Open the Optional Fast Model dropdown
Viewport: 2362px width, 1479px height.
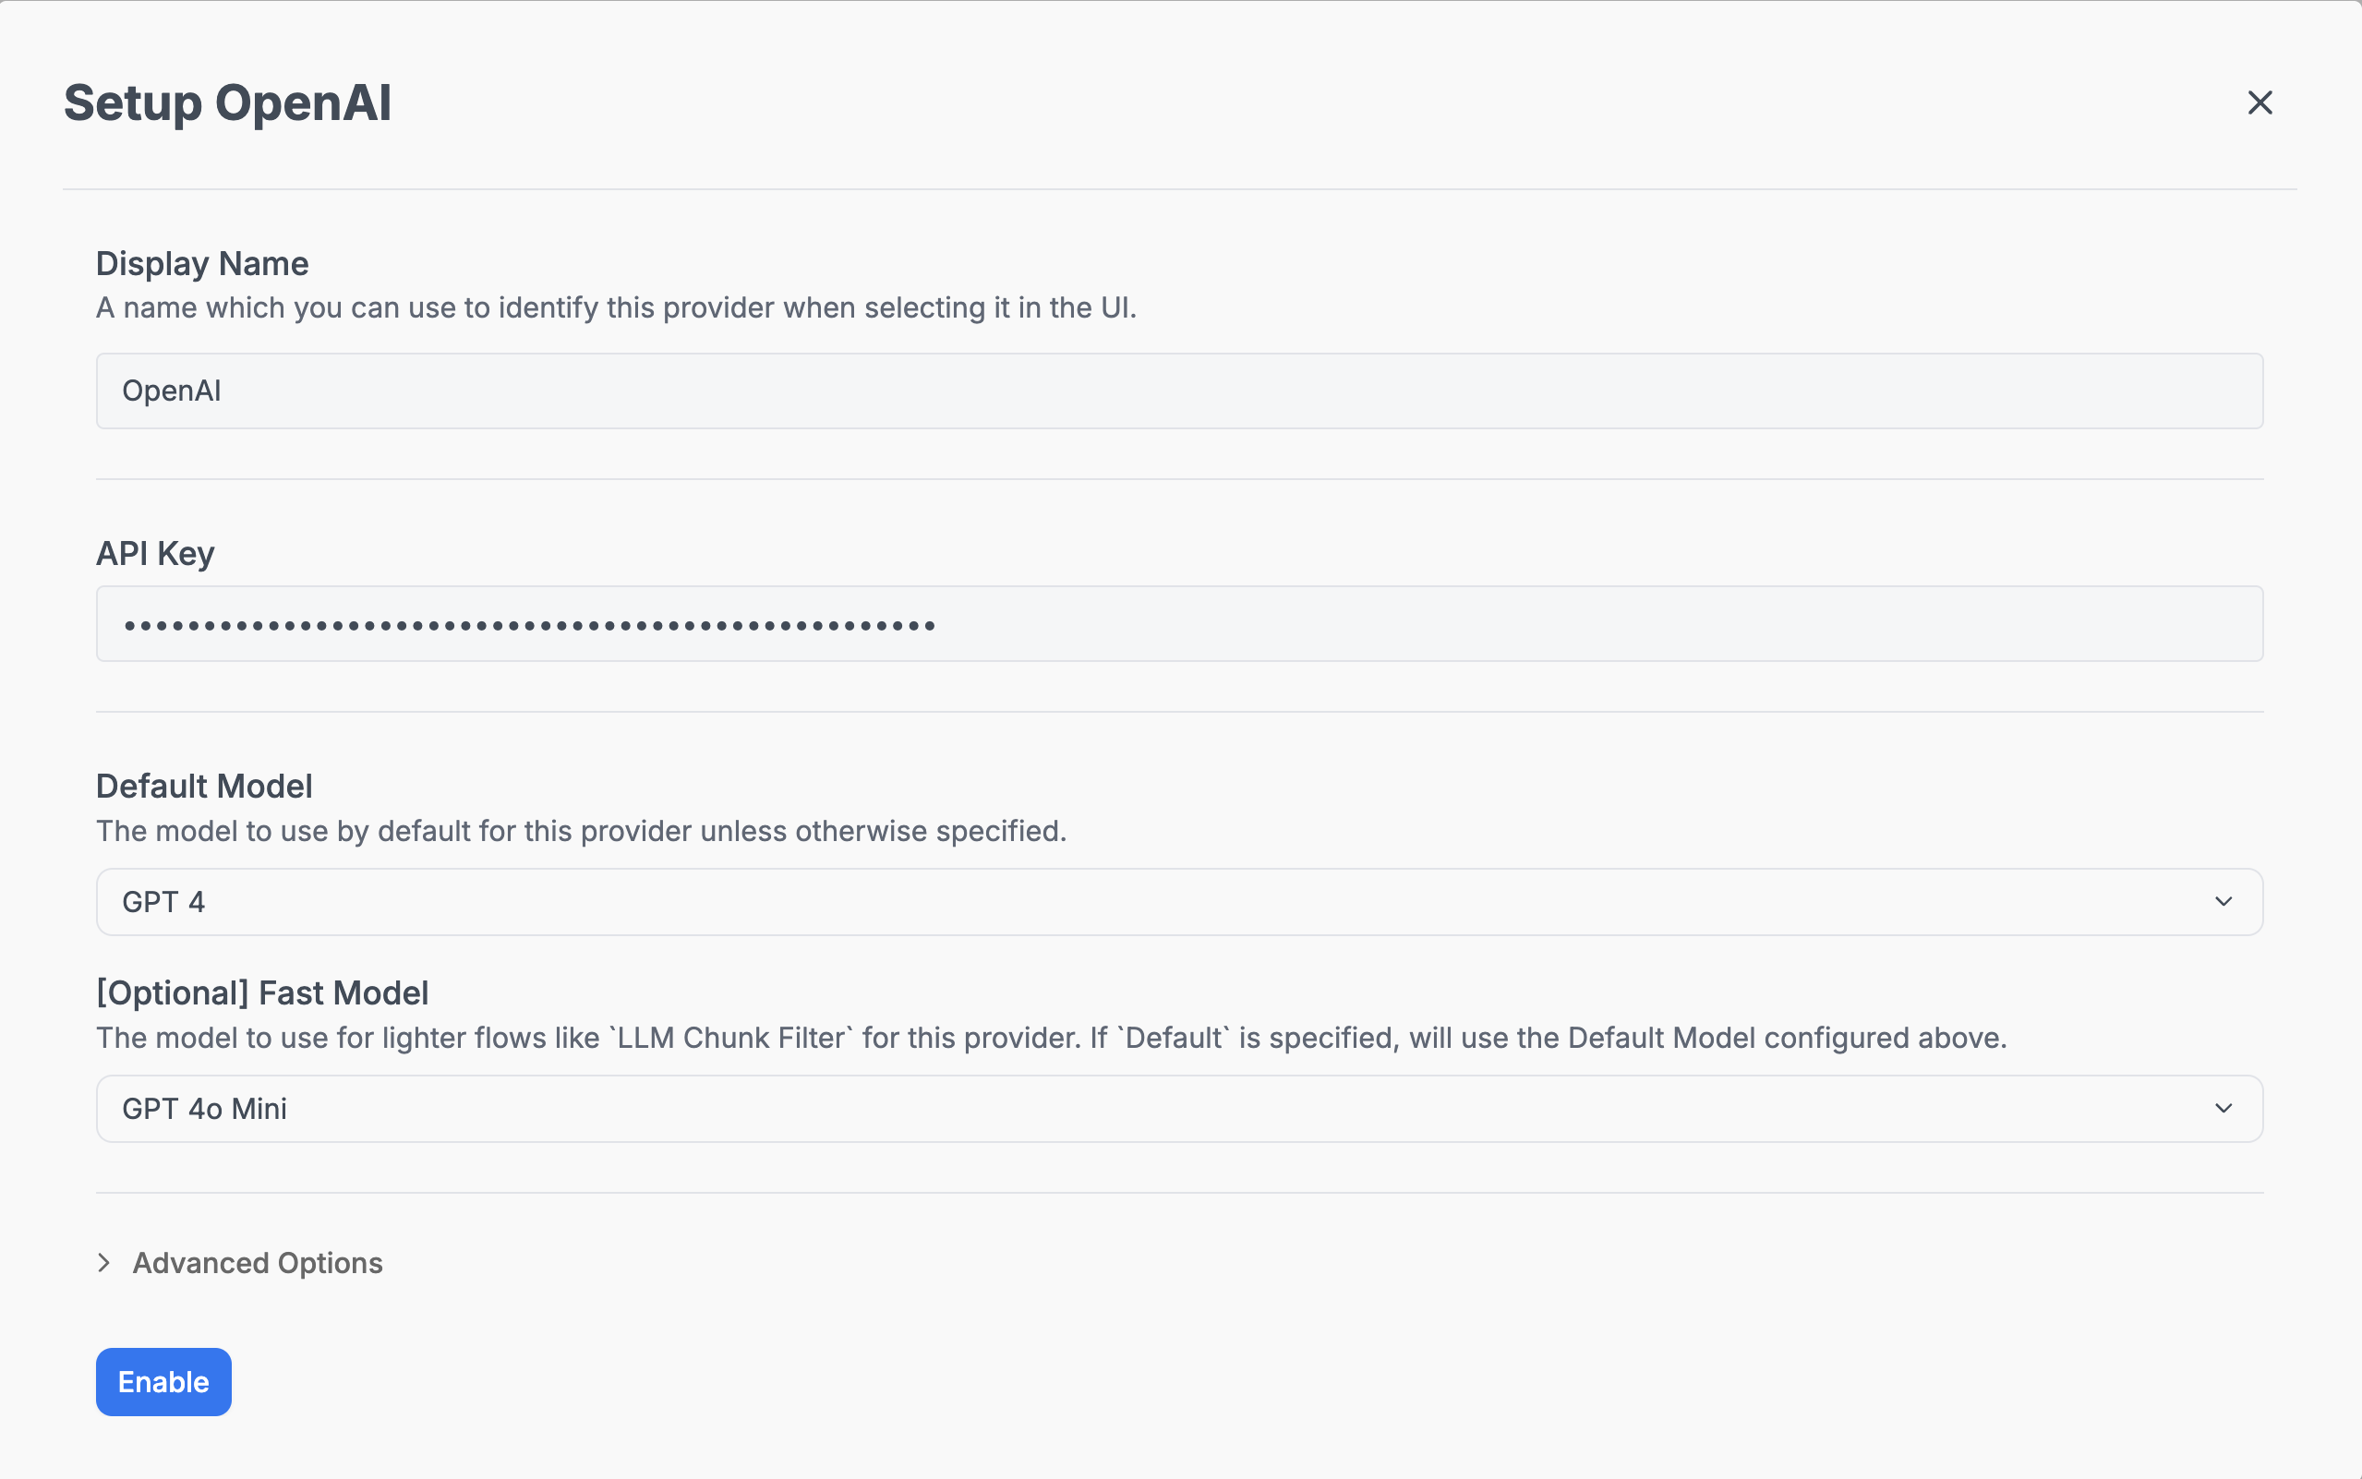coord(1178,1108)
